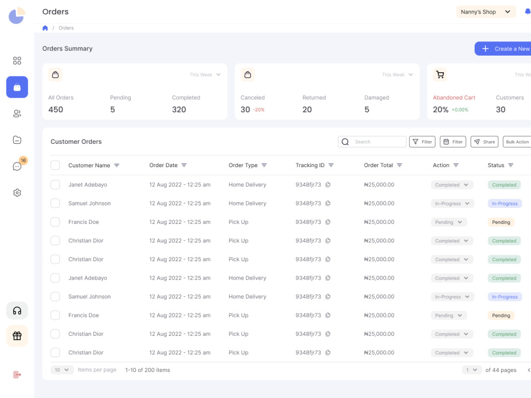
Task: Check the first Christian Dior row checkbox
Action: [55, 240]
